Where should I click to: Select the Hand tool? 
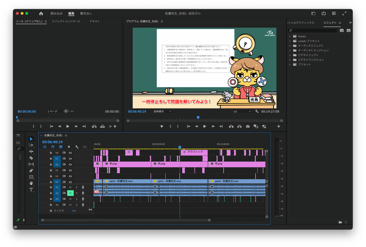point(31,183)
